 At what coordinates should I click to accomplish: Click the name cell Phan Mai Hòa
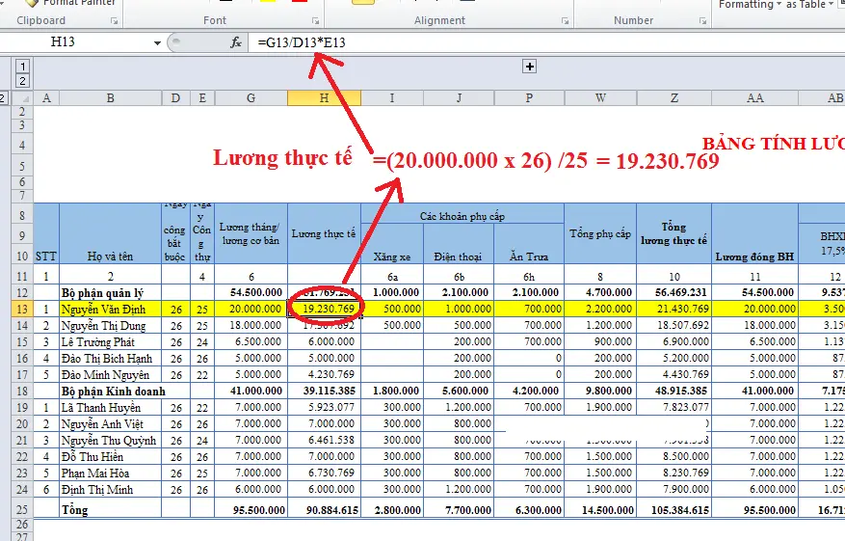(x=111, y=473)
